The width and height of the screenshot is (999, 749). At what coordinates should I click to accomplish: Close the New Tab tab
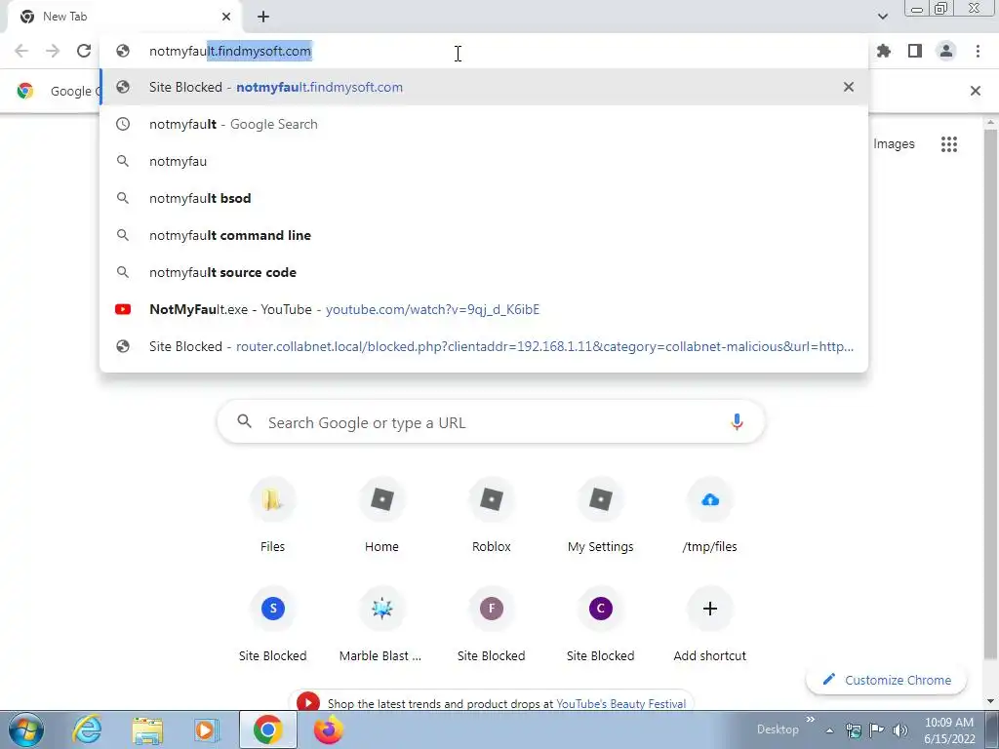tap(226, 17)
